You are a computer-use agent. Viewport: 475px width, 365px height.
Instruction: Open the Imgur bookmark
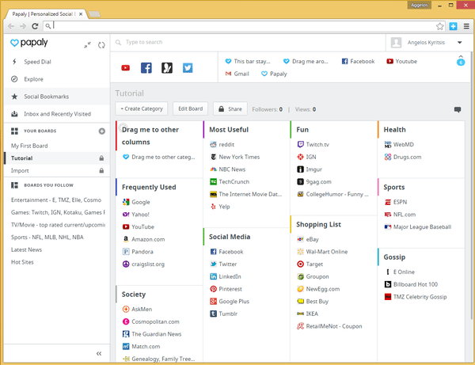[310, 169]
